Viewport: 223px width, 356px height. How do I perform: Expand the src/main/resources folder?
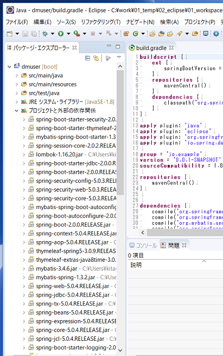pyautogui.click(x=16, y=84)
